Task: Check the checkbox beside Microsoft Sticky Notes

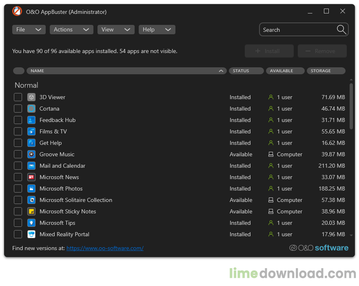Action: (18, 211)
